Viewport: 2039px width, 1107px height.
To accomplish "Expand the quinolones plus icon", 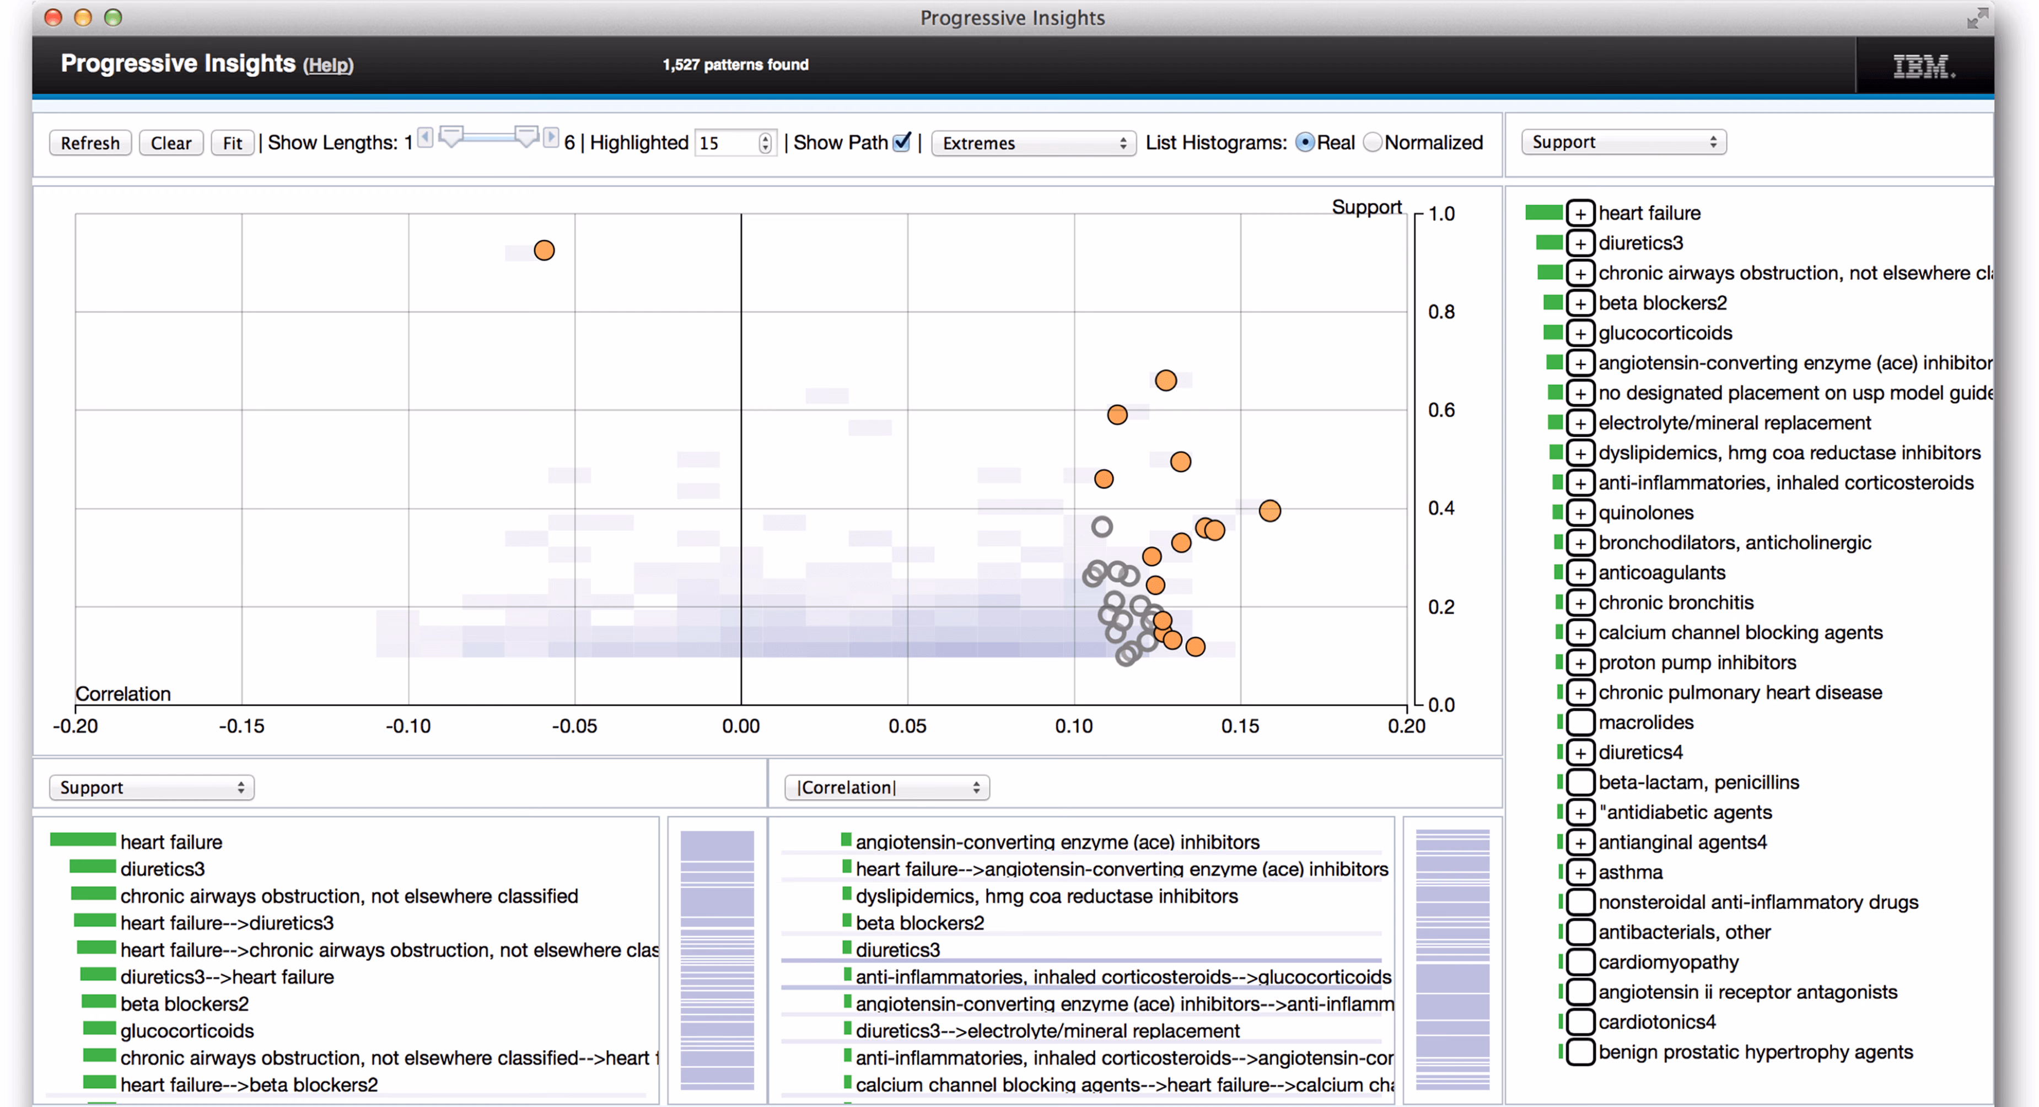I will (1580, 513).
